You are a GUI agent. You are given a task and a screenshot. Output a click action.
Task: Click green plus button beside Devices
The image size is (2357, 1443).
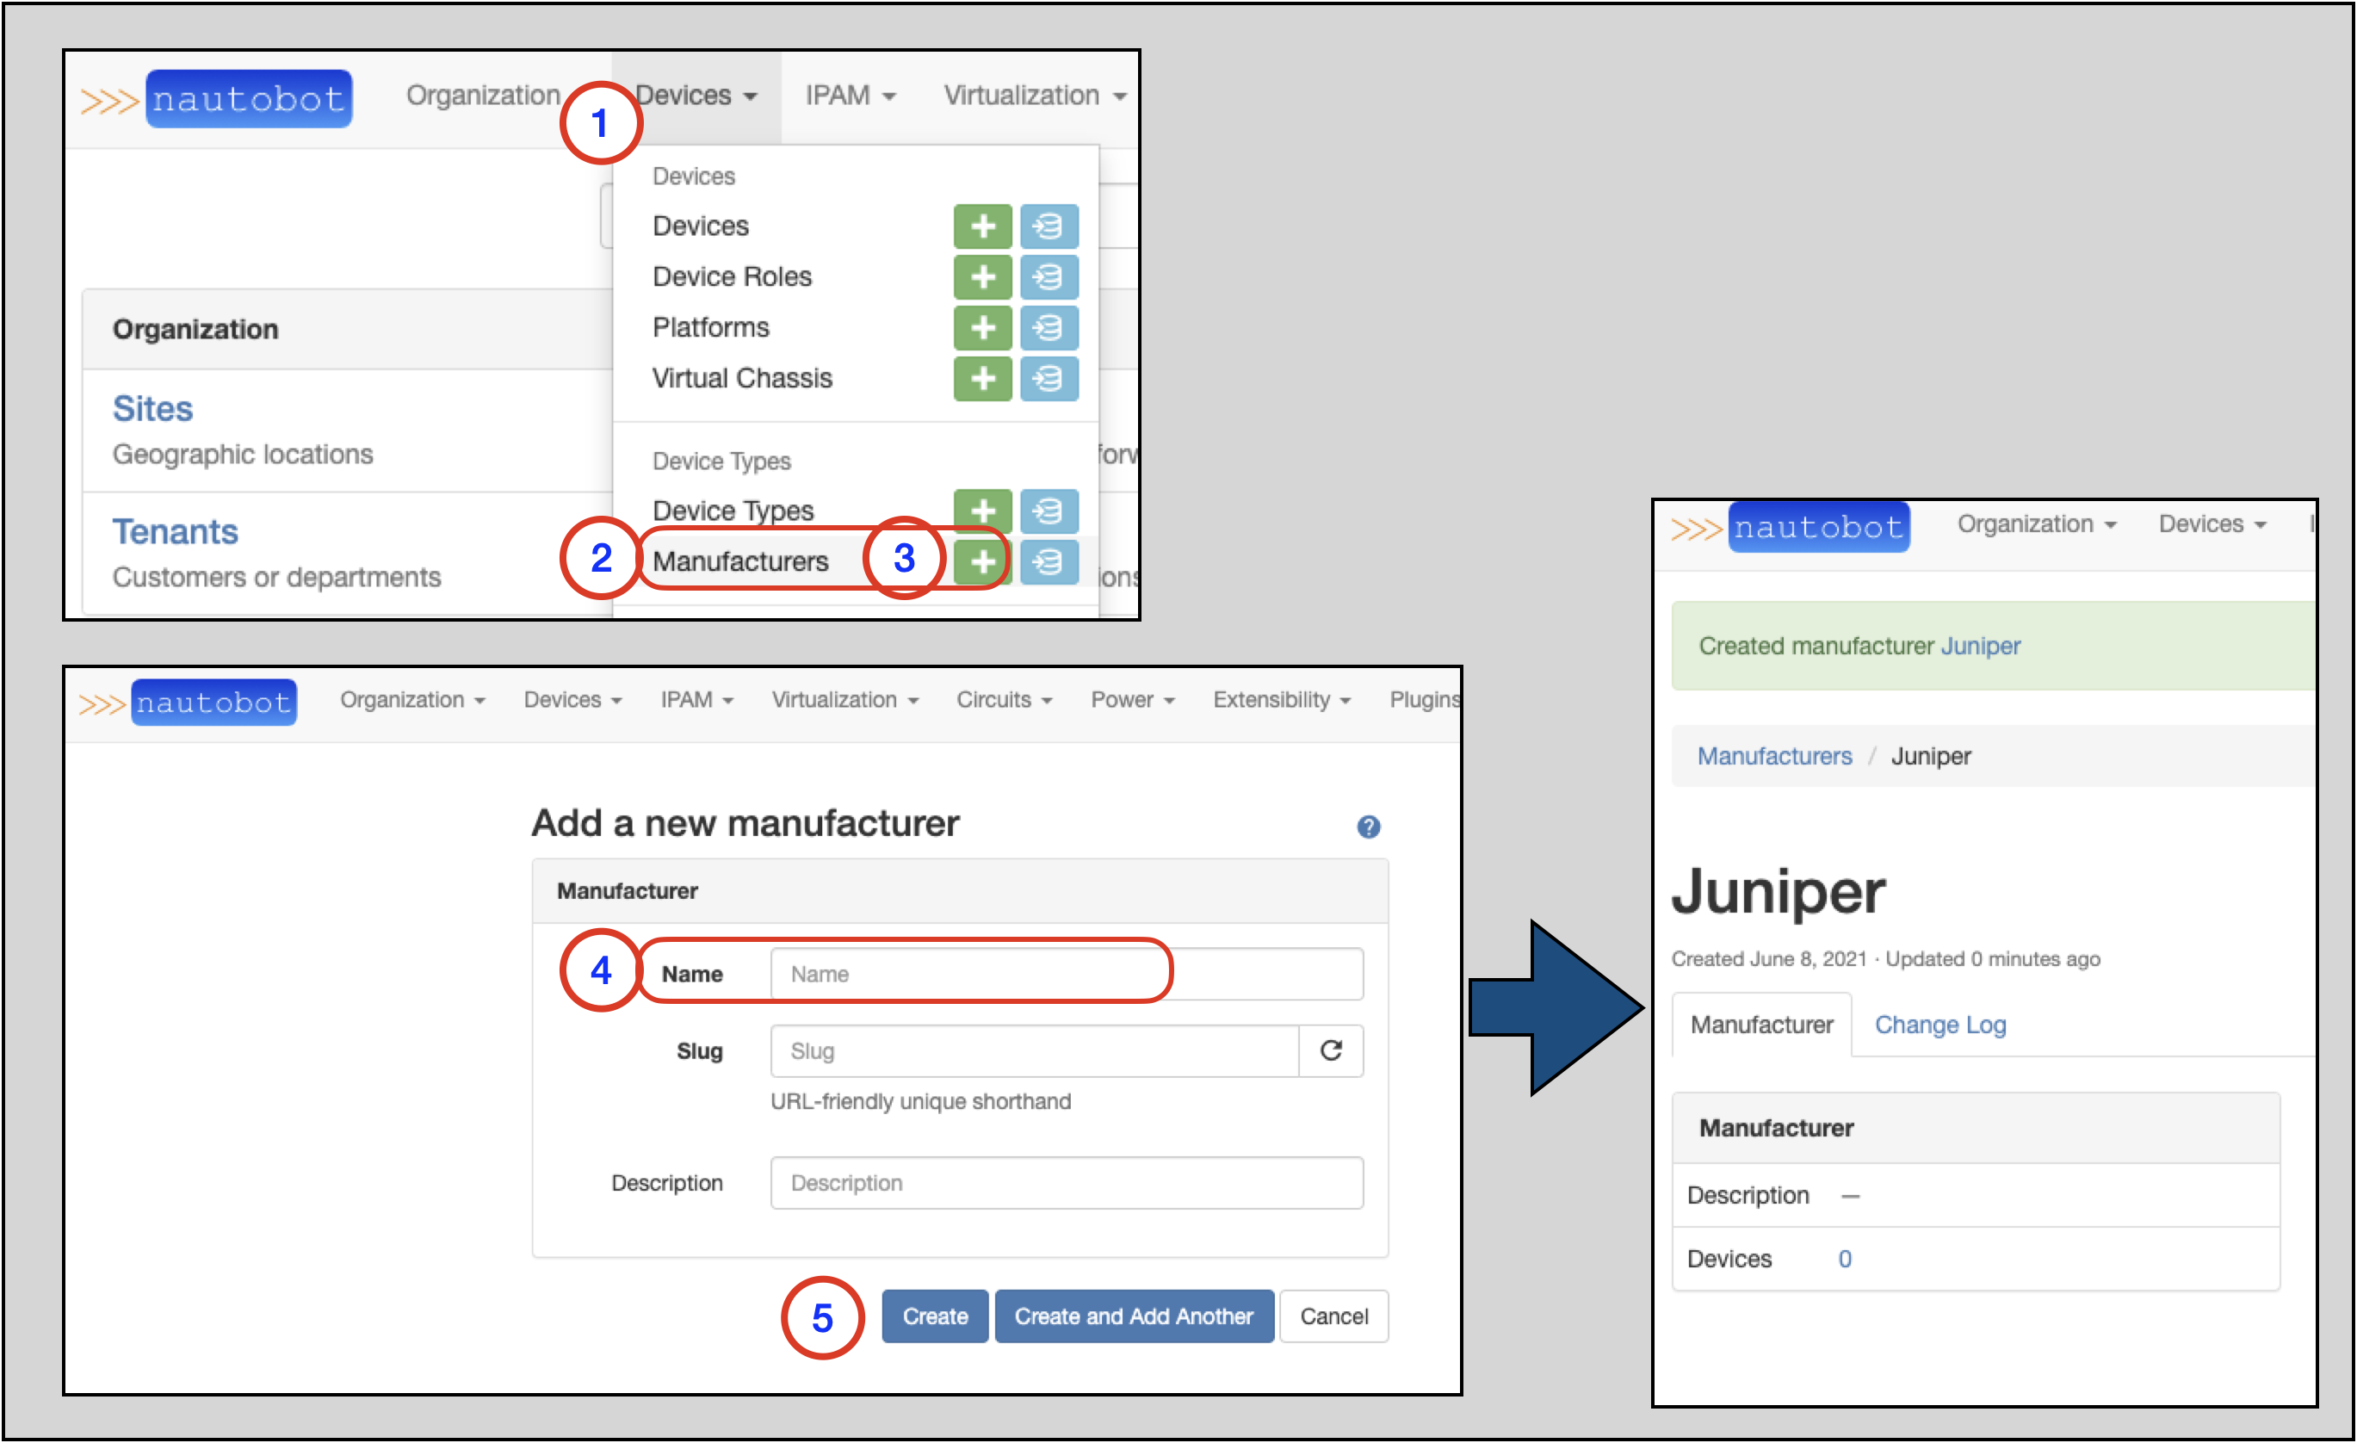982,226
